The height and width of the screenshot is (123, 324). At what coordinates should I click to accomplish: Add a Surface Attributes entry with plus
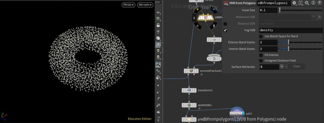282,67
